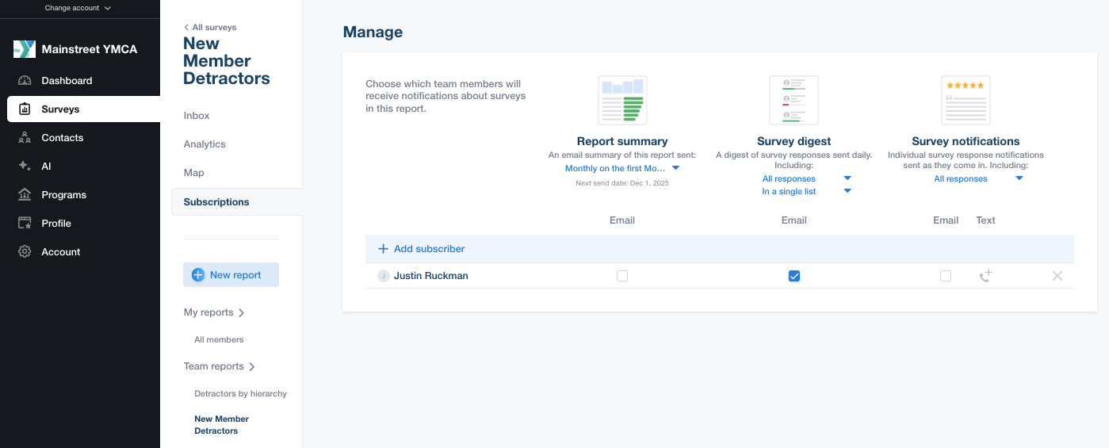Click the Contacts hierarchy icon
1109x448 pixels.
click(25, 138)
